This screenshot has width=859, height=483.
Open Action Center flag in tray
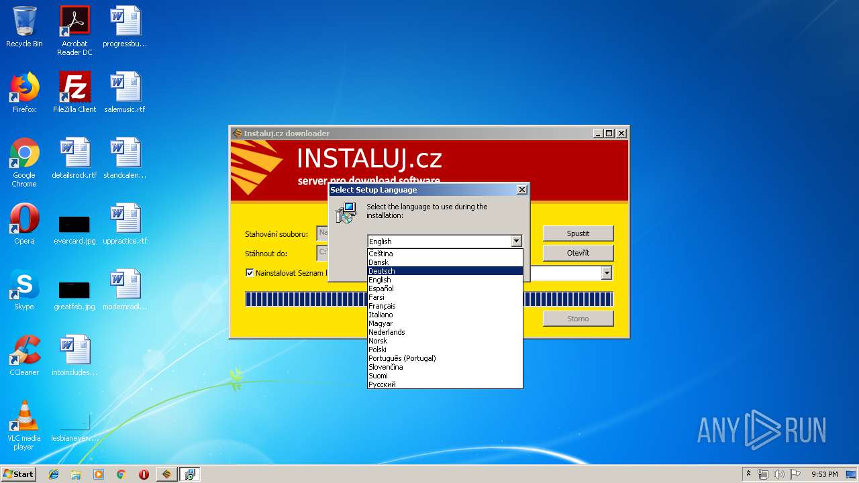point(795,474)
